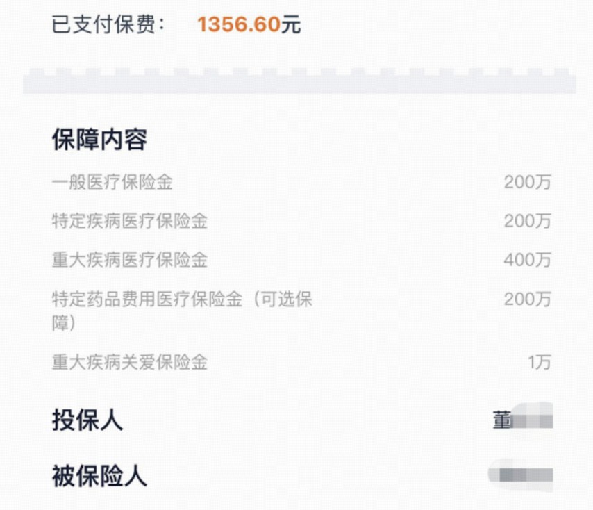The image size is (593, 510).
Task: Open the 重大疾病医疗保险金 coverage row
Action: point(301,261)
